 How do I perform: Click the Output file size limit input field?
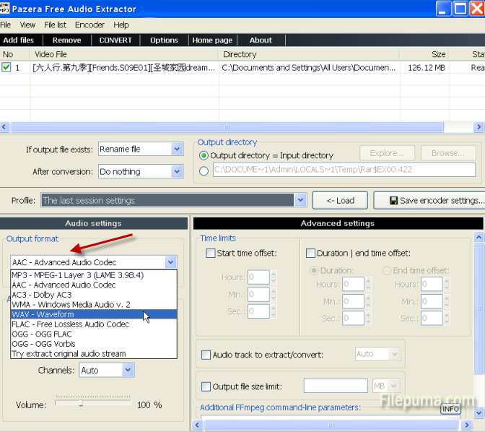coord(335,386)
